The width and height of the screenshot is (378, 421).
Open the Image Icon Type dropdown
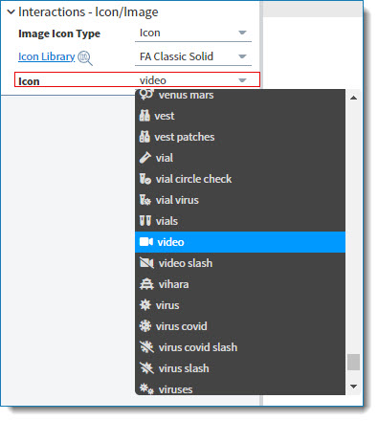coord(193,33)
